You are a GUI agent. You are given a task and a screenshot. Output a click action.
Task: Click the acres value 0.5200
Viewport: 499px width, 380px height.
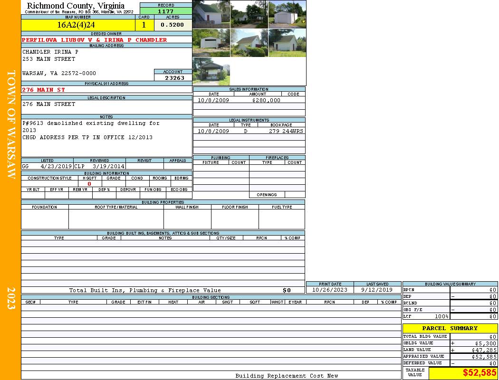pyautogui.click(x=172, y=25)
